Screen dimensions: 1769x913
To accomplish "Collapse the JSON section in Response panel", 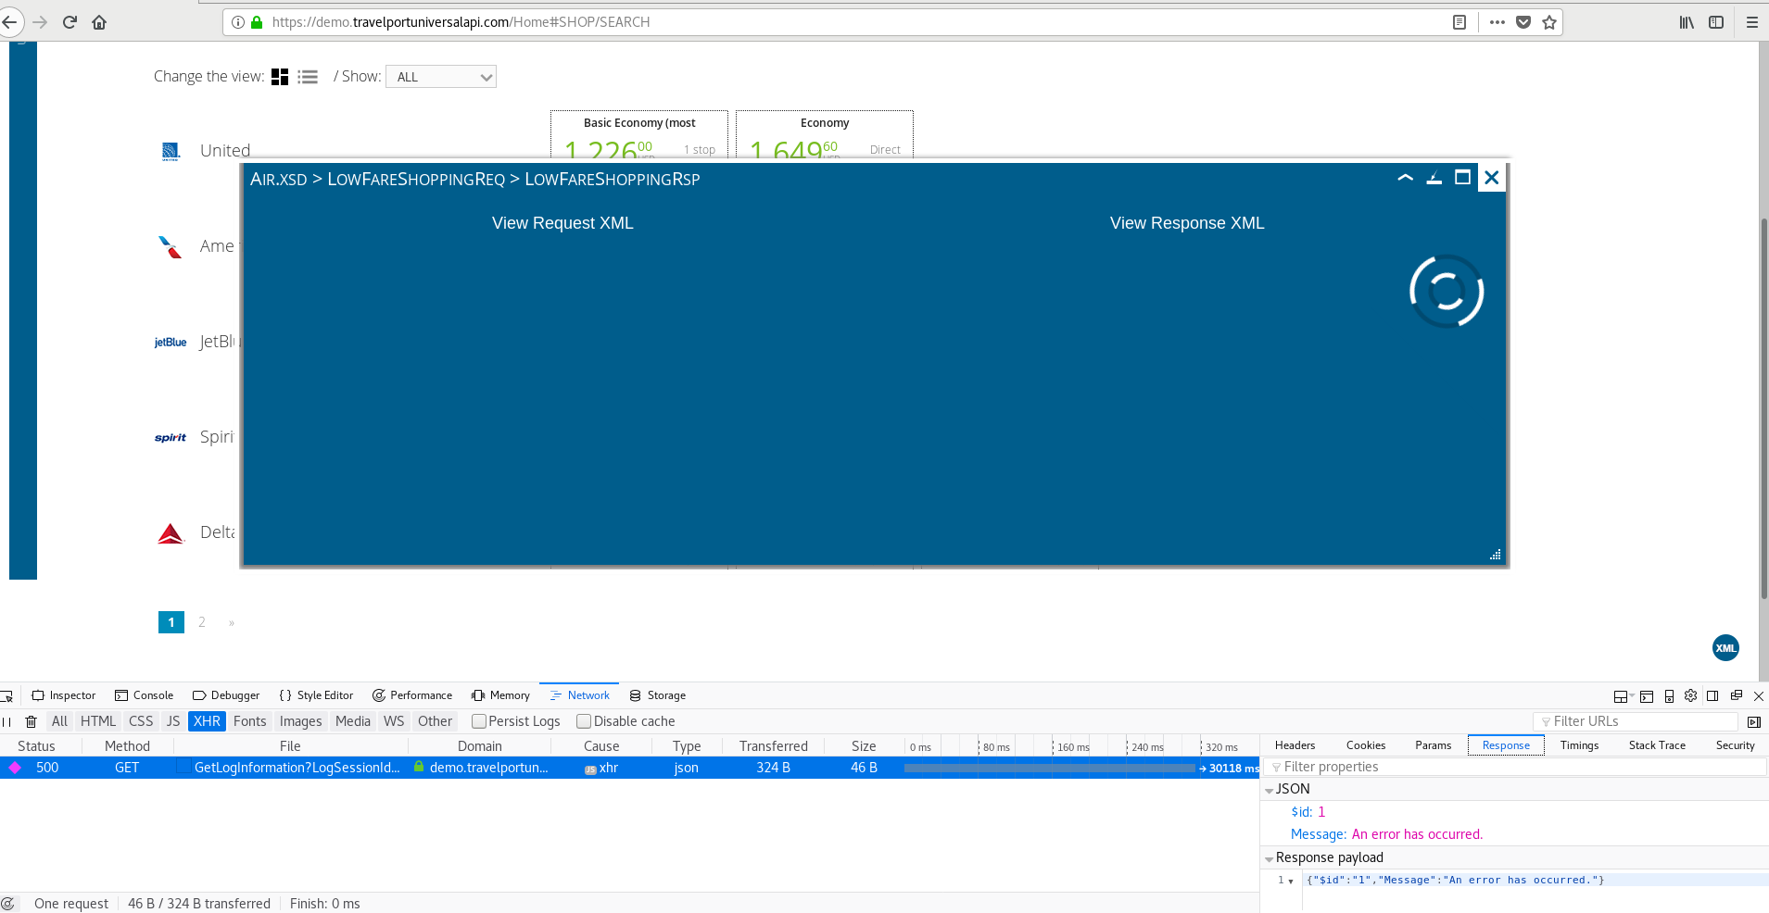I will coord(1270,789).
